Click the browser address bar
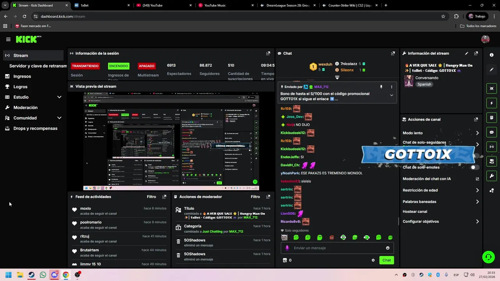 point(238,16)
